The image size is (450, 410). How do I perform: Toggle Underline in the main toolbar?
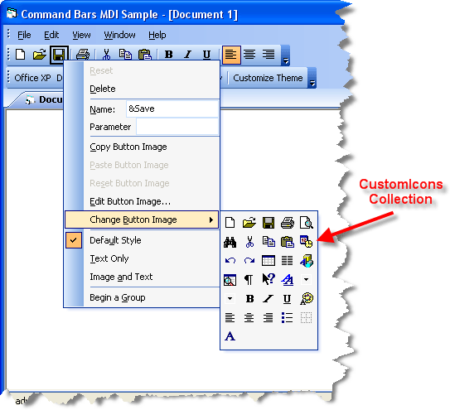point(206,54)
